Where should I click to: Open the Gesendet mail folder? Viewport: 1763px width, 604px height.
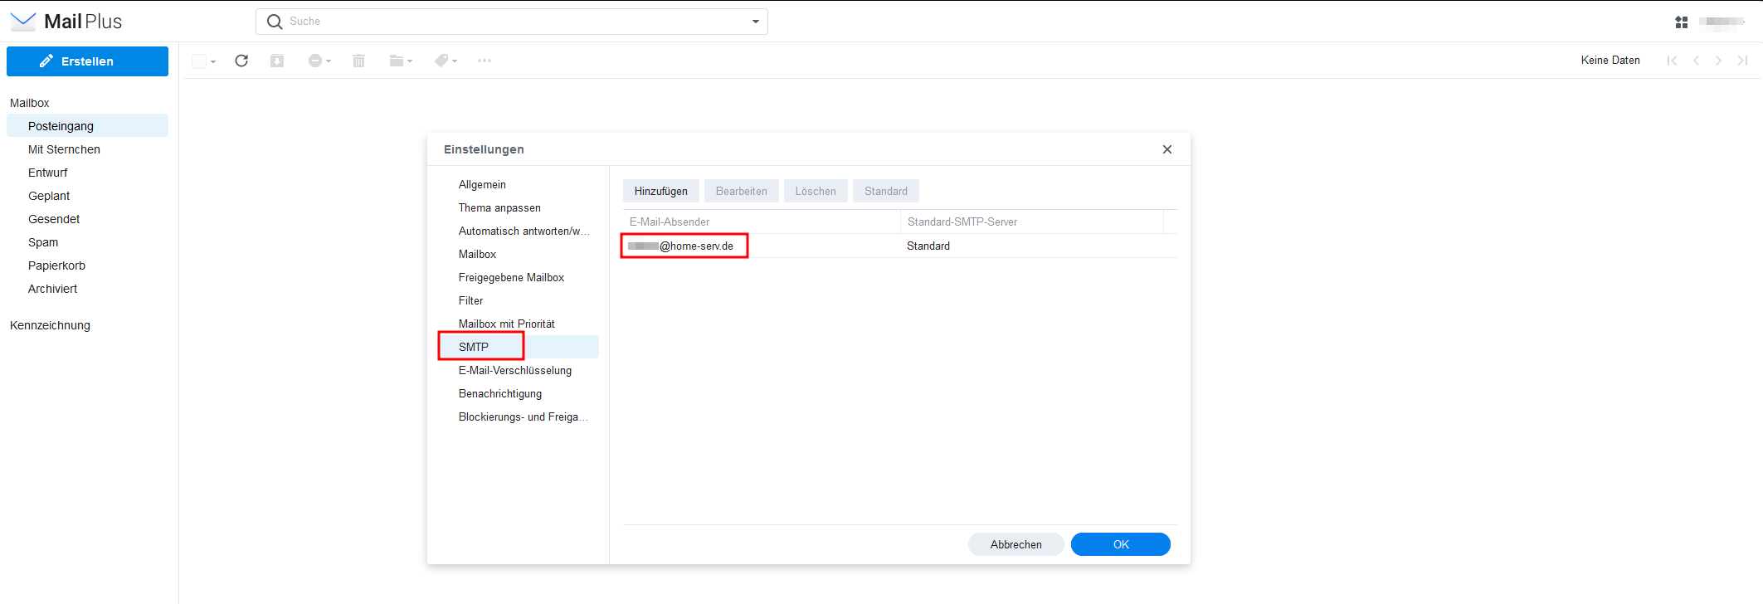(54, 219)
